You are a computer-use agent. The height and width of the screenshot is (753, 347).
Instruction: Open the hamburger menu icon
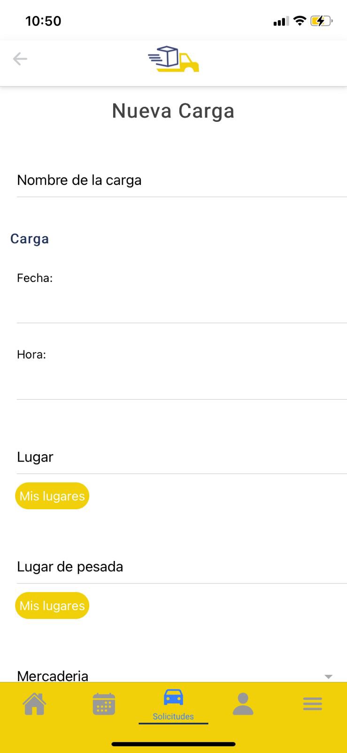[x=312, y=704]
